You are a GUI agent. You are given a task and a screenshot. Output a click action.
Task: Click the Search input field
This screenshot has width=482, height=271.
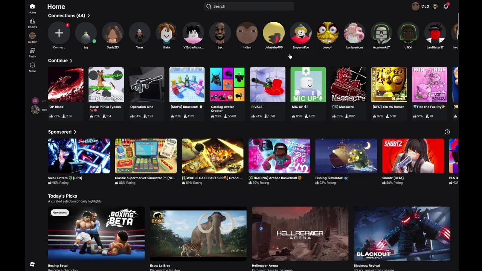tap(249, 6)
